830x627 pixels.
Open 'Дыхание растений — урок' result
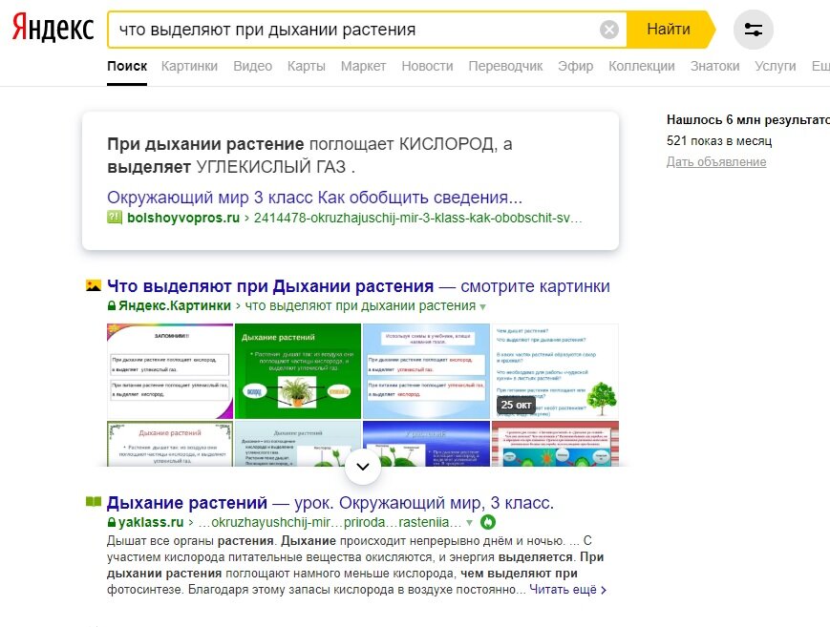click(x=330, y=503)
